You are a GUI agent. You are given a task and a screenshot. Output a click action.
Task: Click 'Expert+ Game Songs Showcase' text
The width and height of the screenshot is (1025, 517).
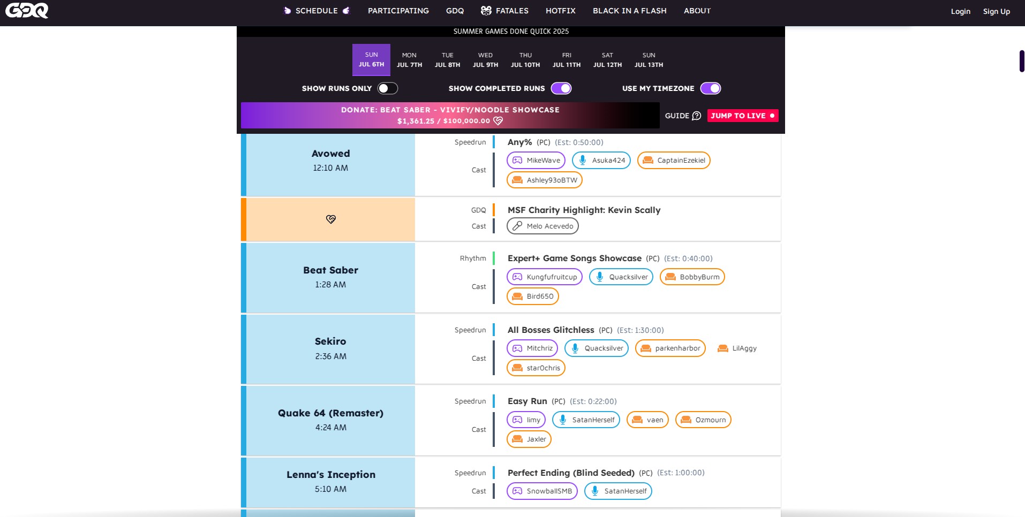click(x=575, y=258)
